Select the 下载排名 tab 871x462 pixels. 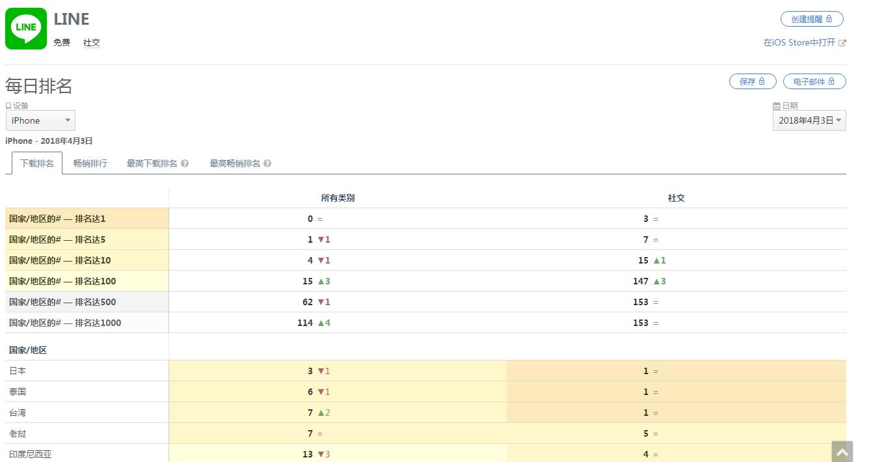click(37, 163)
